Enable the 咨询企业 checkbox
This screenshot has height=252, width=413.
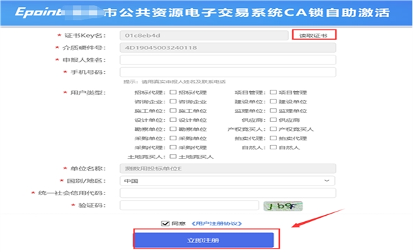173,101
